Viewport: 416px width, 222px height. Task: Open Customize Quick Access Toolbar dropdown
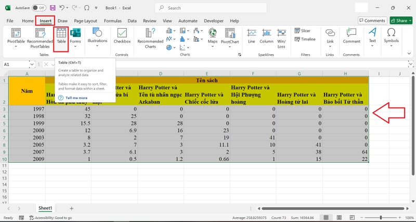96,8
